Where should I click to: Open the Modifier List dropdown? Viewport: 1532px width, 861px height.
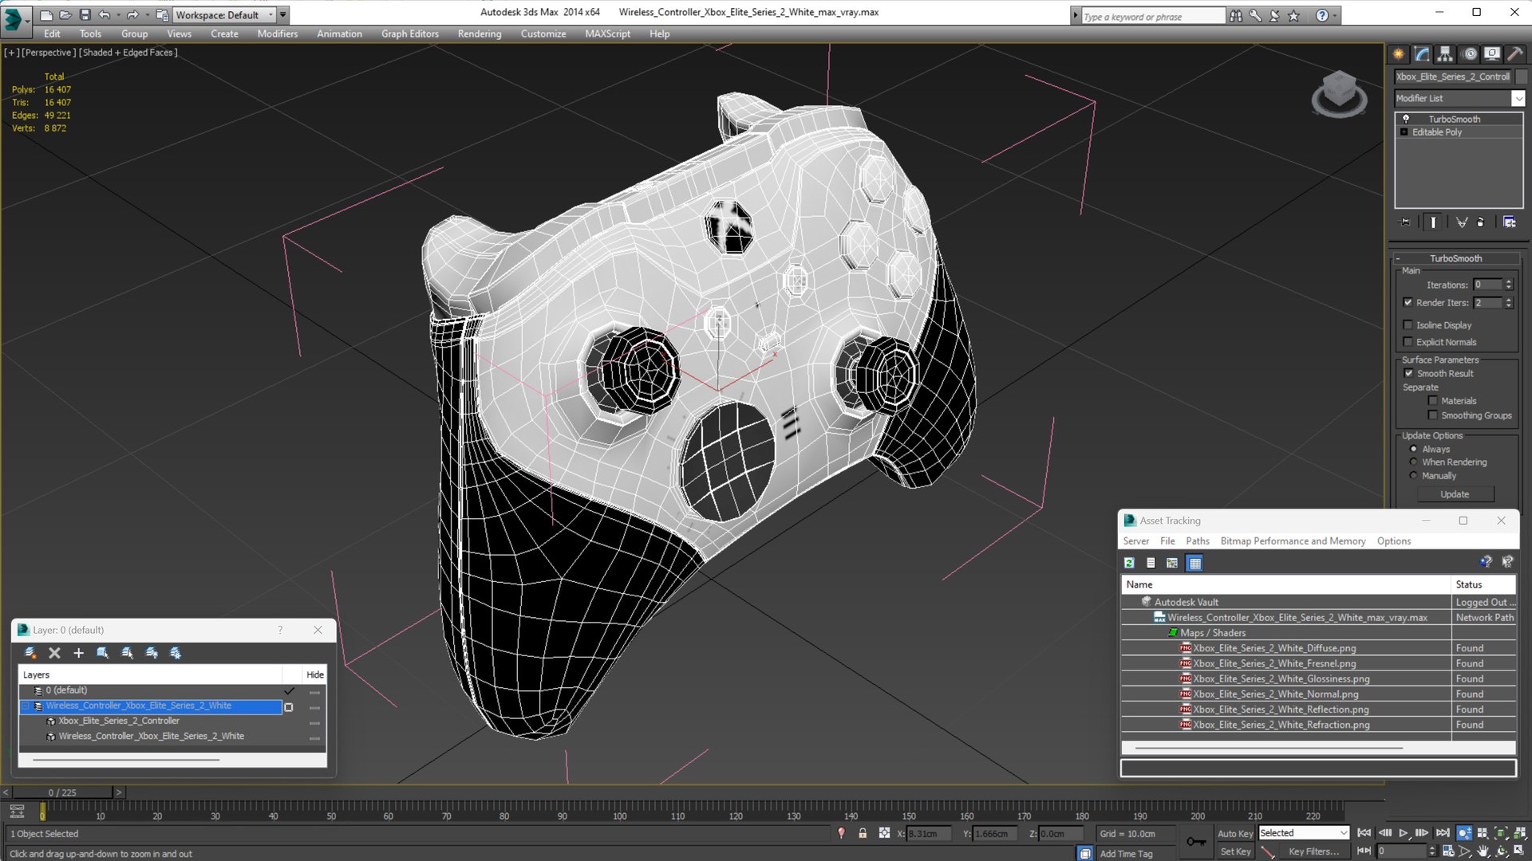pos(1459,98)
